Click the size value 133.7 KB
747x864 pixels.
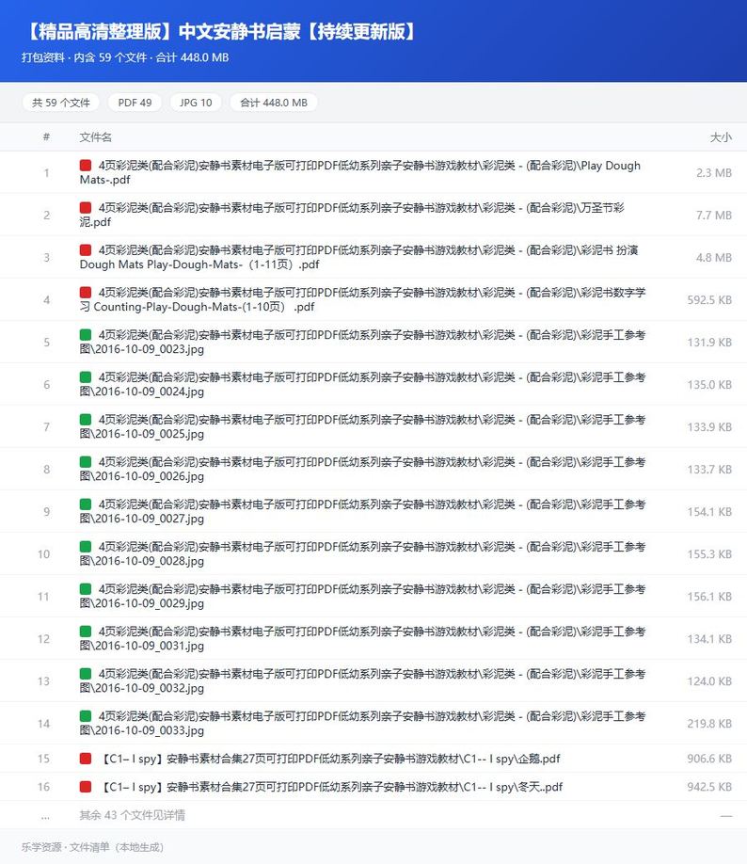coord(709,470)
